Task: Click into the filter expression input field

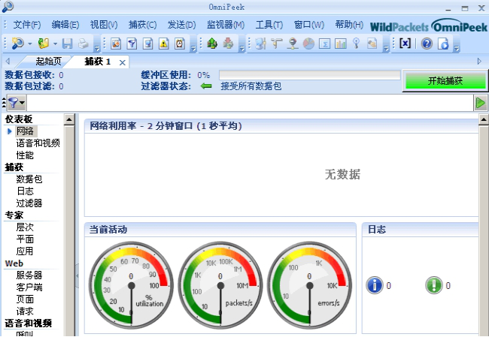Action: [250, 103]
